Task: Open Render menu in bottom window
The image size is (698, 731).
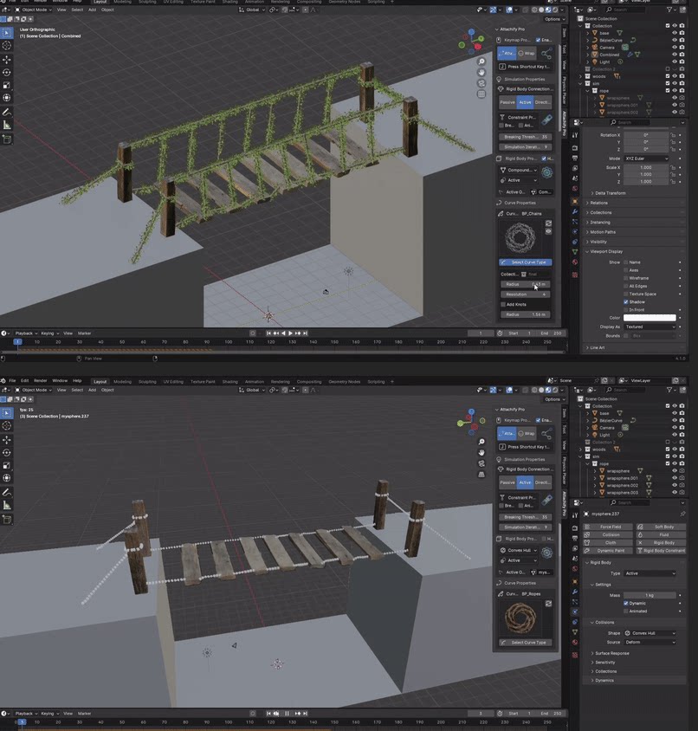Action: click(40, 380)
